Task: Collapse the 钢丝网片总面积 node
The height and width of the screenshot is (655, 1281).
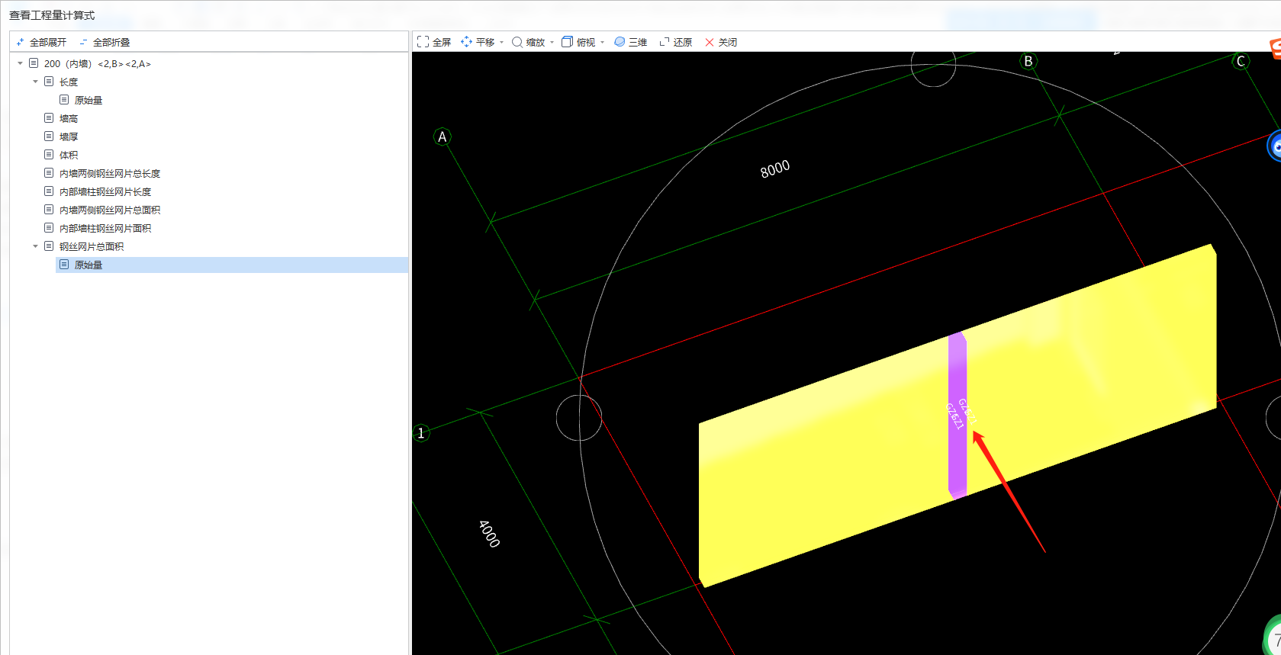Action: point(36,246)
